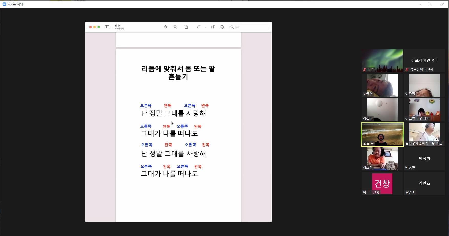
Task: Click the green fullscreen dot of Preview window
Action: (99, 27)
